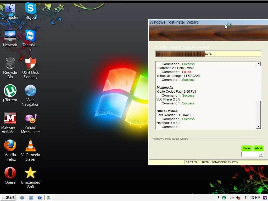Click the install log scrollbar thumb

pos(258,113)
